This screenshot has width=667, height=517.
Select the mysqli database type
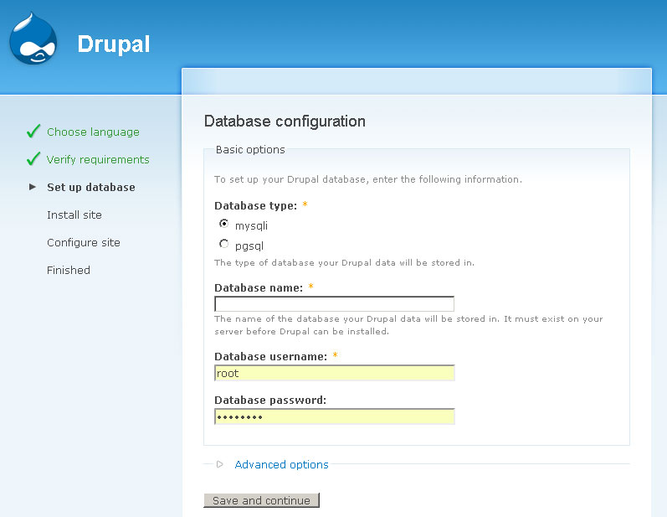point(223,224)
